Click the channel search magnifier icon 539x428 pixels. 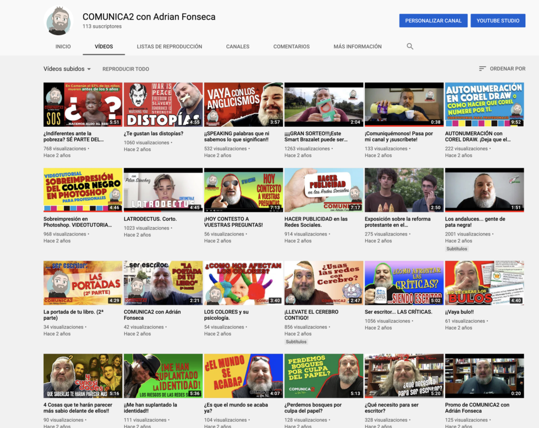click(410, 46)
